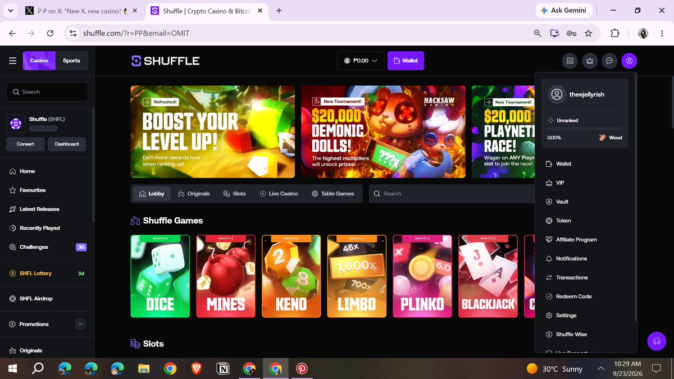Click the Ask Gemini button
The width and height of the screenshot is (674, 379).
point(563,10)
